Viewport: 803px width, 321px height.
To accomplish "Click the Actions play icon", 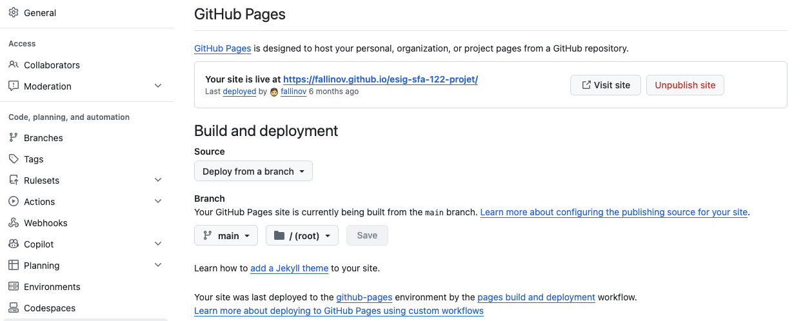I will tap(14, 202).
